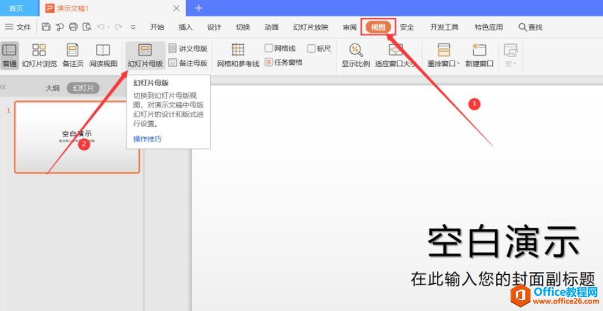The width and height of the screenshot is (603, 311).
Task: Click the 操作技巧 link in tooltip
Action: coord(147,139)
